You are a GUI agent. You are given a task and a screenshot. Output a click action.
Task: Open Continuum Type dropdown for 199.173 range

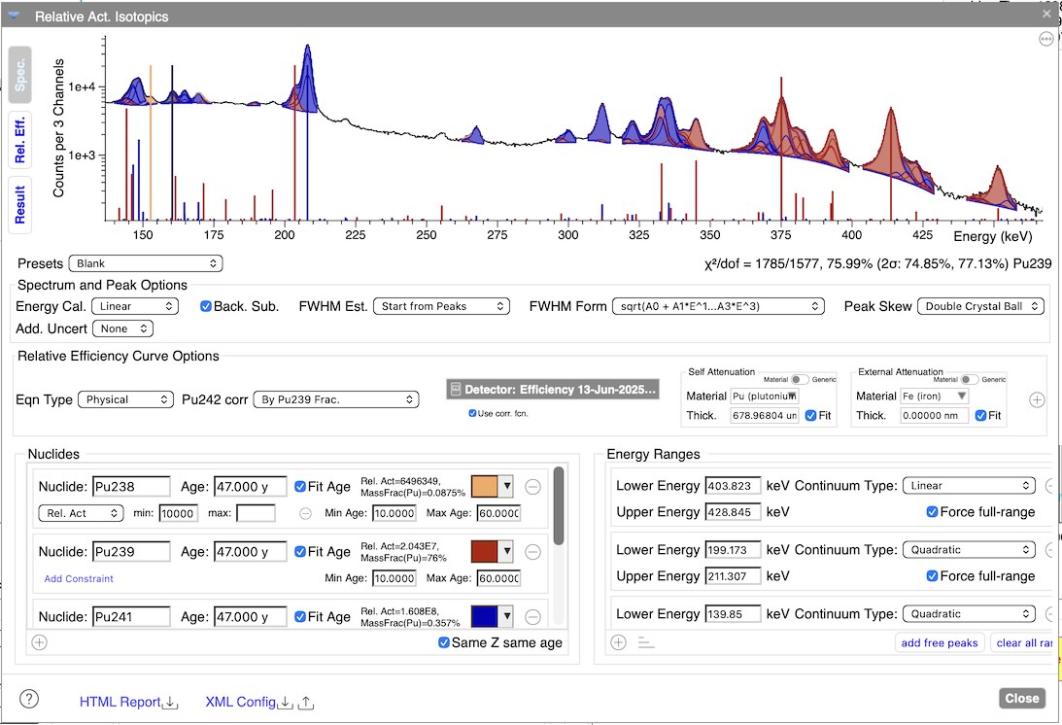[969, 549]
